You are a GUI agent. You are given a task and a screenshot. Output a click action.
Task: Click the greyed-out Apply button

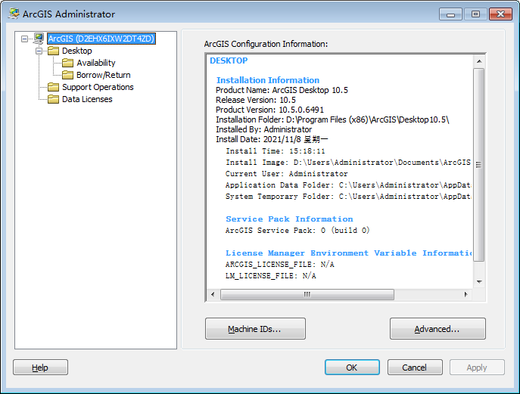(x=477, y=368)
